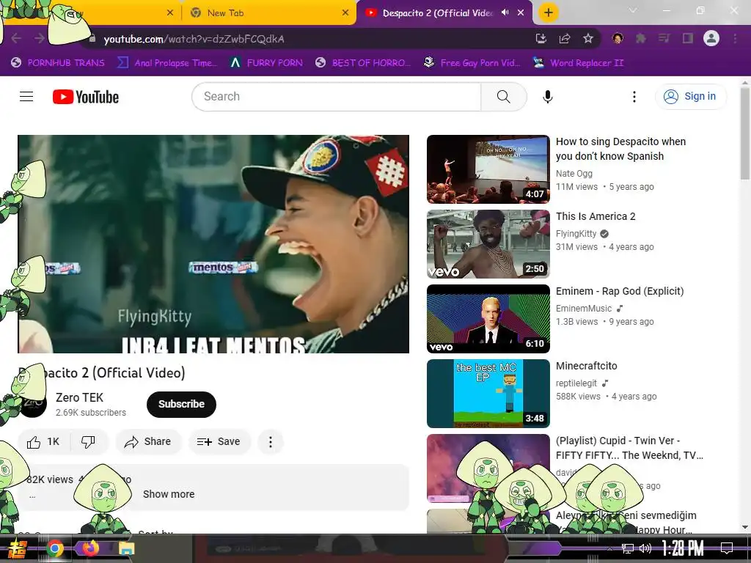Open title Eminem - Rap God (Explicit)
Screen dimensions: 751x563
pos(620,291)
